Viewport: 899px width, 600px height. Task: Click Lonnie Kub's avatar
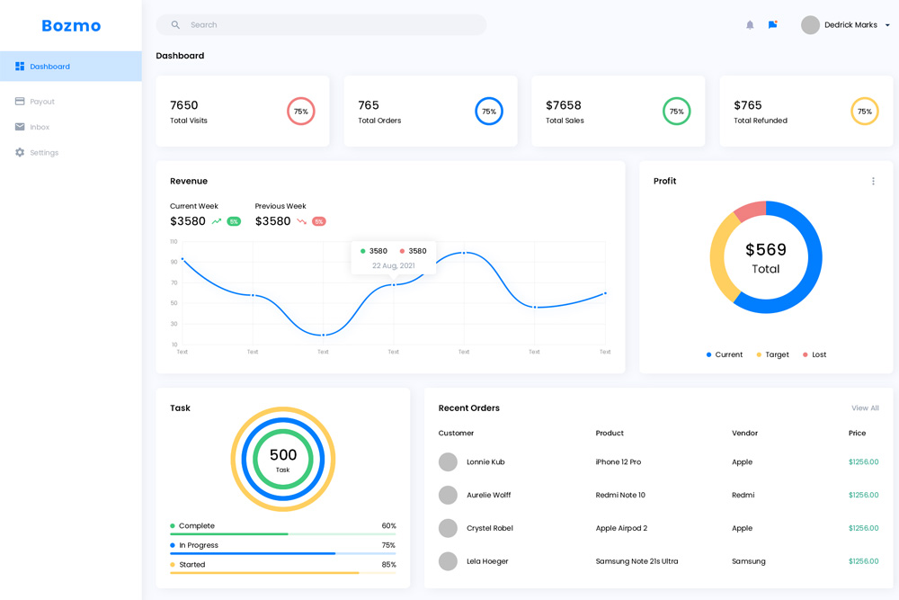pos(448,462)
